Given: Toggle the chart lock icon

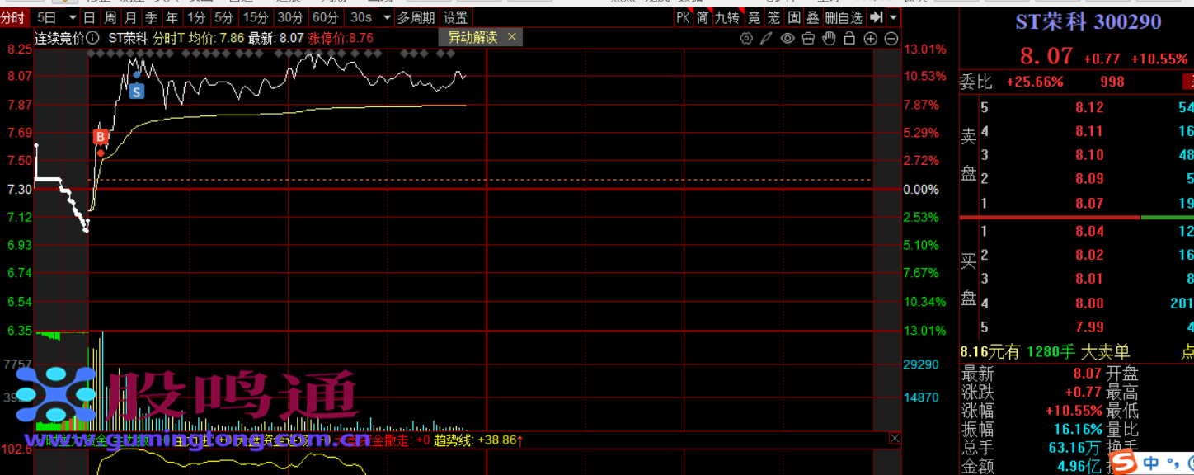Looking at the screenshot, I should [849, 38].
